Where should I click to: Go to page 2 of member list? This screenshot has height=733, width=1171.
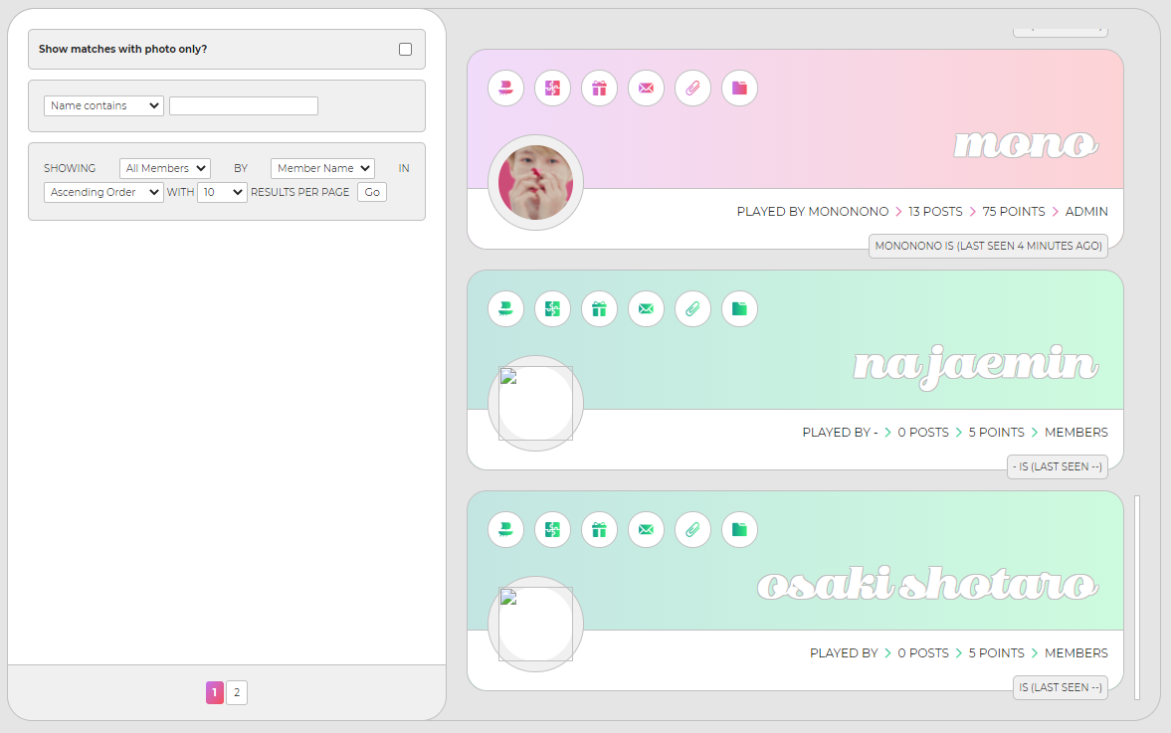point(237,692)
